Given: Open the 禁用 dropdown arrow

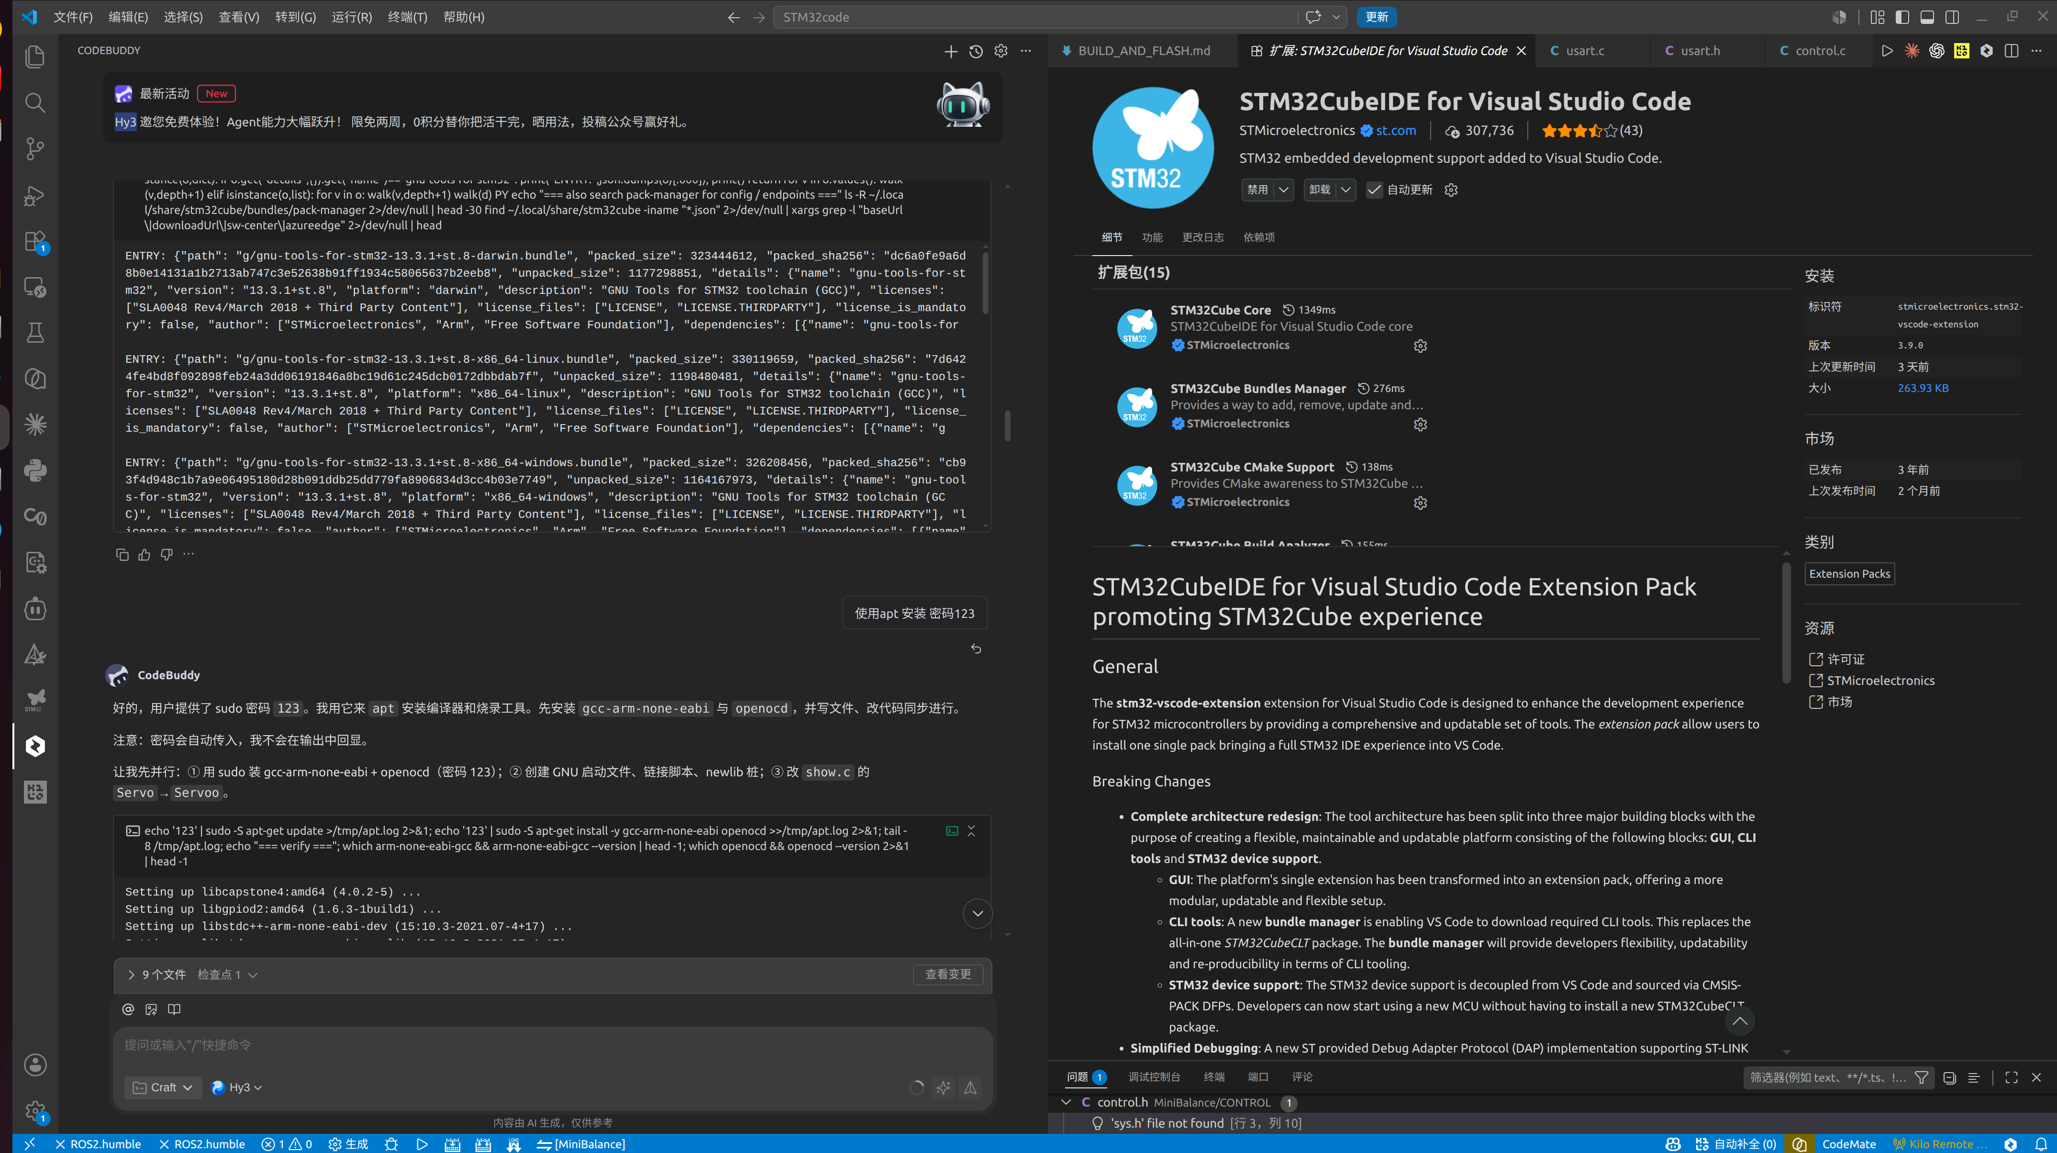Looking at the screenshot, I should 1283,190.
